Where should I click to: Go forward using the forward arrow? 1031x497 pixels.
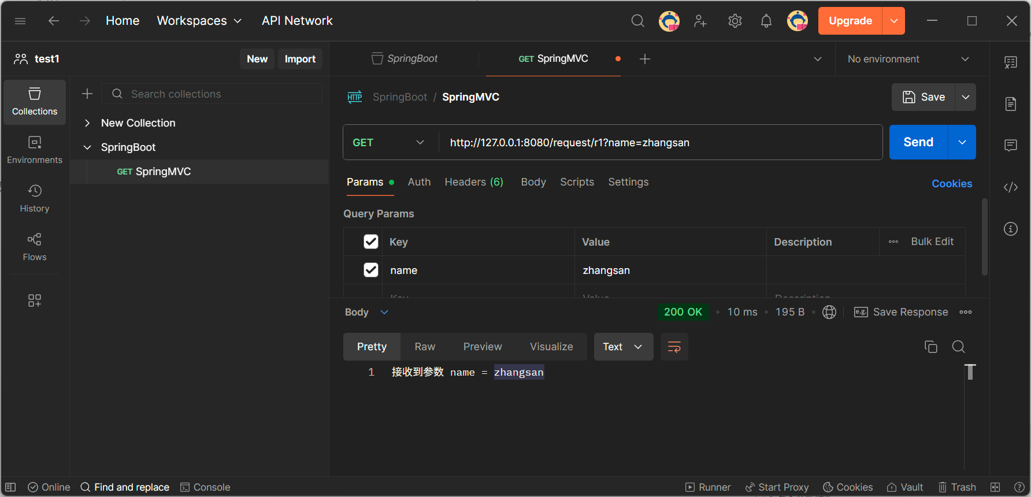(85, 21)
